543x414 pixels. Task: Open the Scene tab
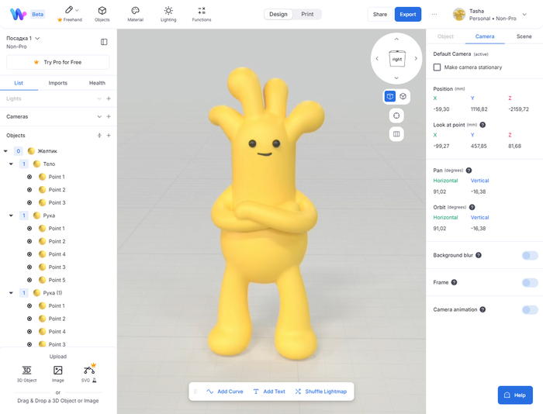(524, 36)
